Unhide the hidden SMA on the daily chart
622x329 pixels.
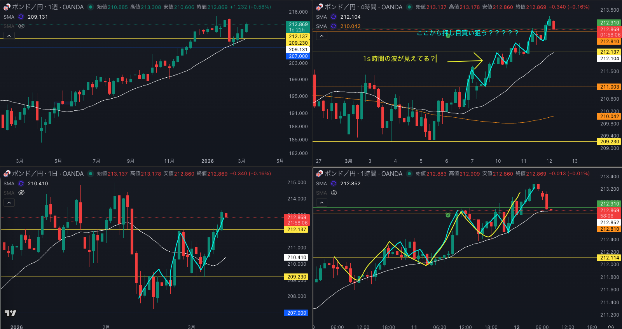coord(21,193)
